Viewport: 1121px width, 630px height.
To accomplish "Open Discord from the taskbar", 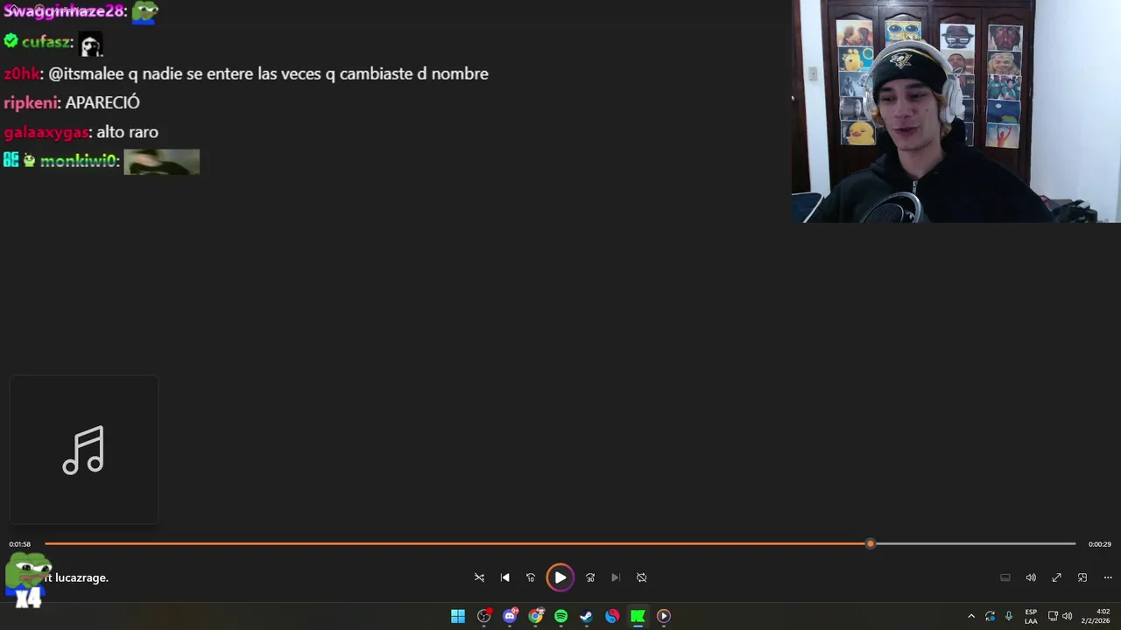I will [x=510, y=616].
